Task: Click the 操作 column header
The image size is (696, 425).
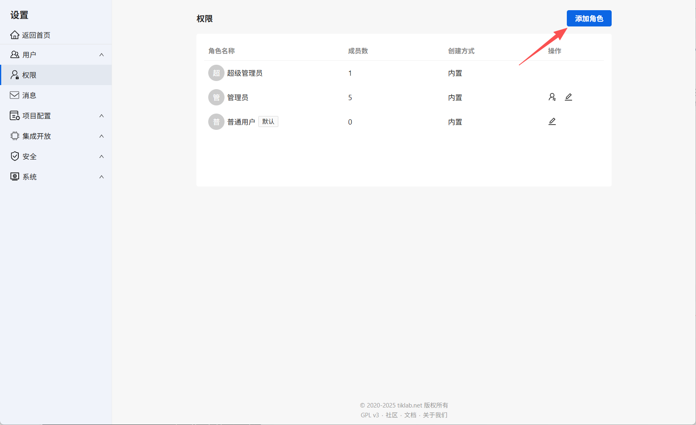Action: (x=555, y=51)
